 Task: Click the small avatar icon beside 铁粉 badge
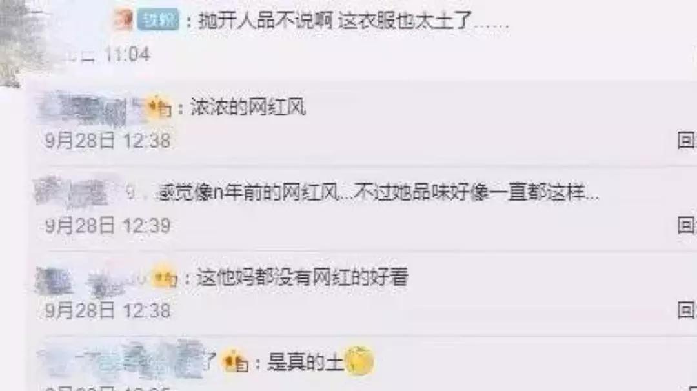(123, 20)
